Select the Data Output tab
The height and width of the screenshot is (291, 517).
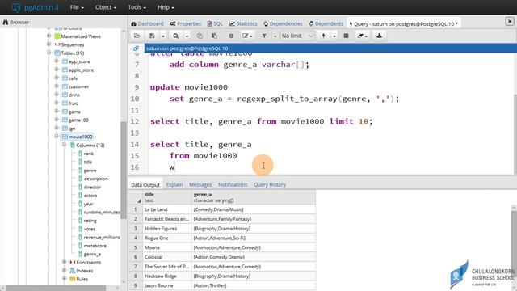coord(145,185)
